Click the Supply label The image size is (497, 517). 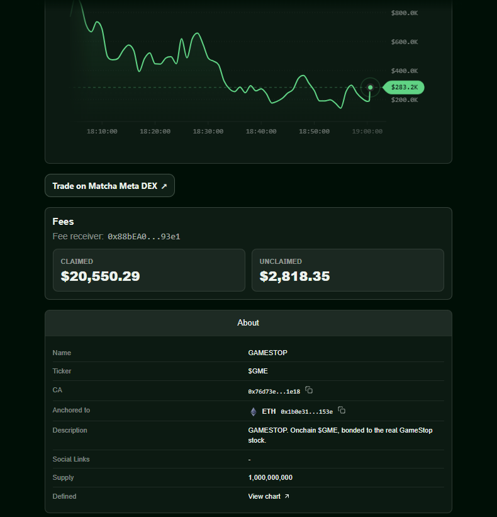click(64, 478)
